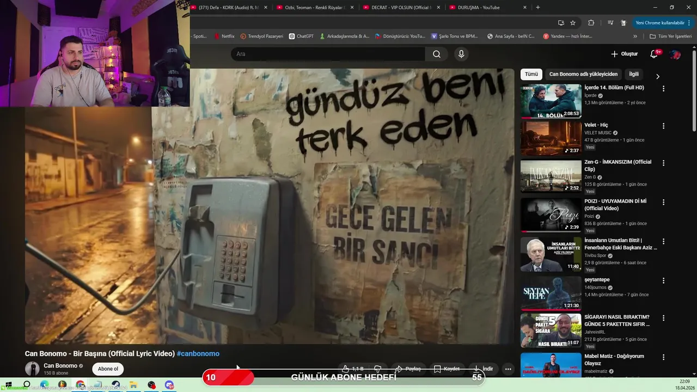The width and height of the screenshot is (697, 392).
Task: Open ChatGPT bookmark
Action: point(301,36)
